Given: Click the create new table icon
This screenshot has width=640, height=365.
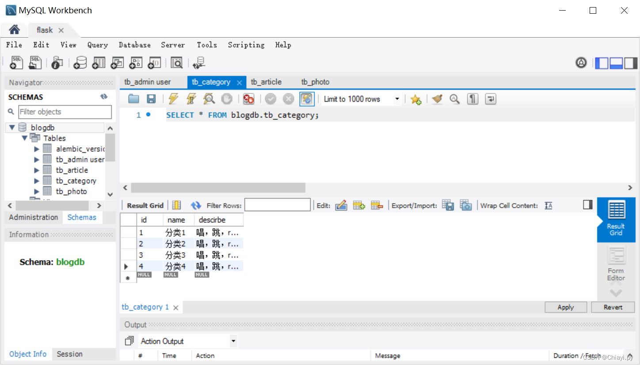Looking at the screenshot, I should [99, 63].
